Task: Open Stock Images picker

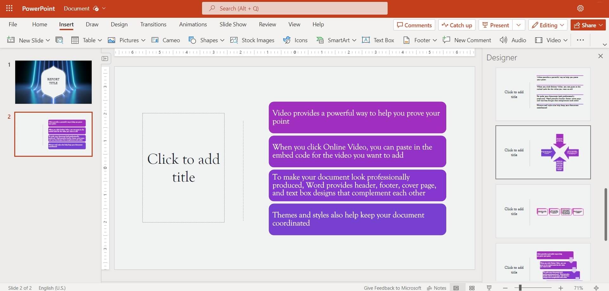Action: tap(252, 40)
